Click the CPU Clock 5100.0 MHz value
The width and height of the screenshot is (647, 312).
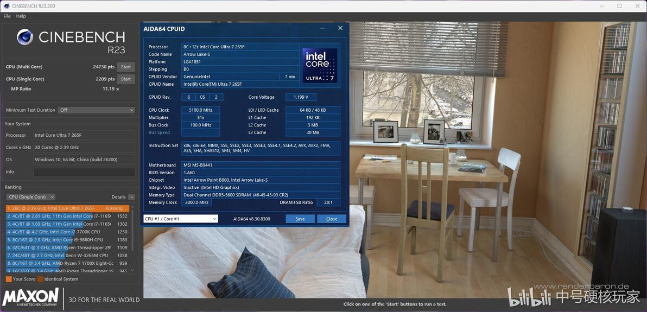tap(200, 110)
